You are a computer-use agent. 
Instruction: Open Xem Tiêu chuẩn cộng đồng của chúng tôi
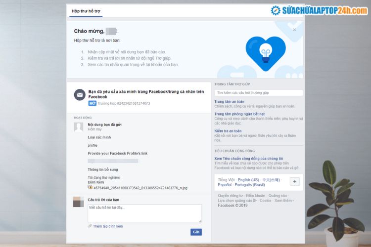tap(249, 159)
